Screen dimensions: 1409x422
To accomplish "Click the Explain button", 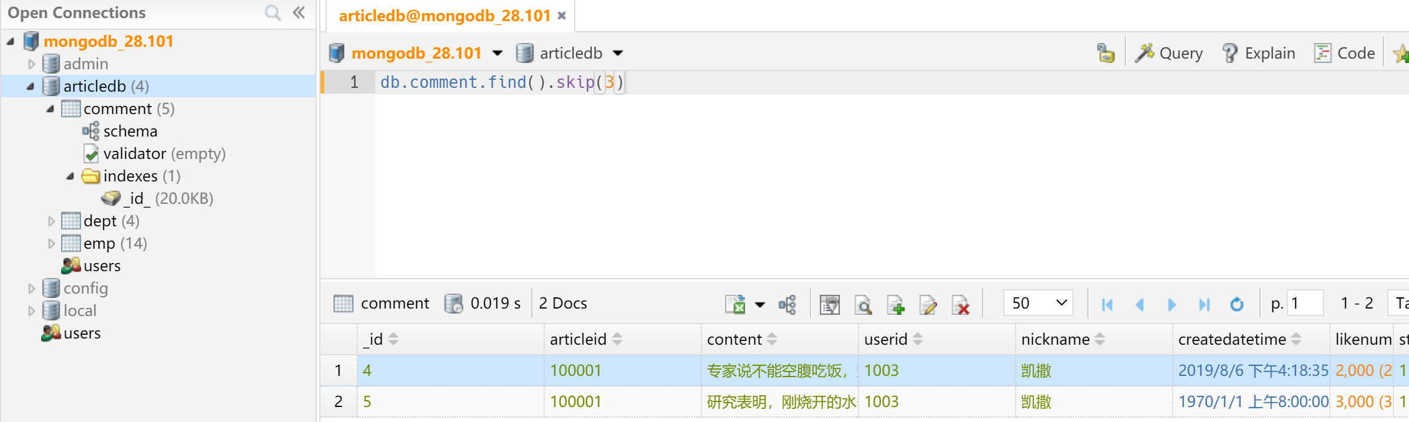I will 1259,54.
